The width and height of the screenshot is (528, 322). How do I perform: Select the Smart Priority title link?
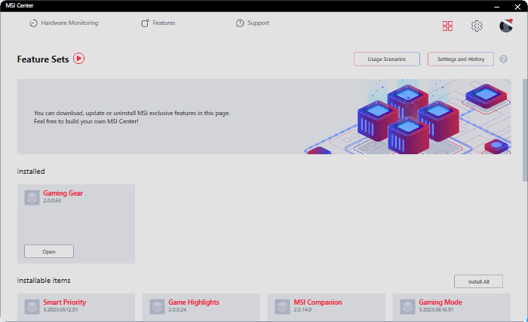click(x=64, y=302)
